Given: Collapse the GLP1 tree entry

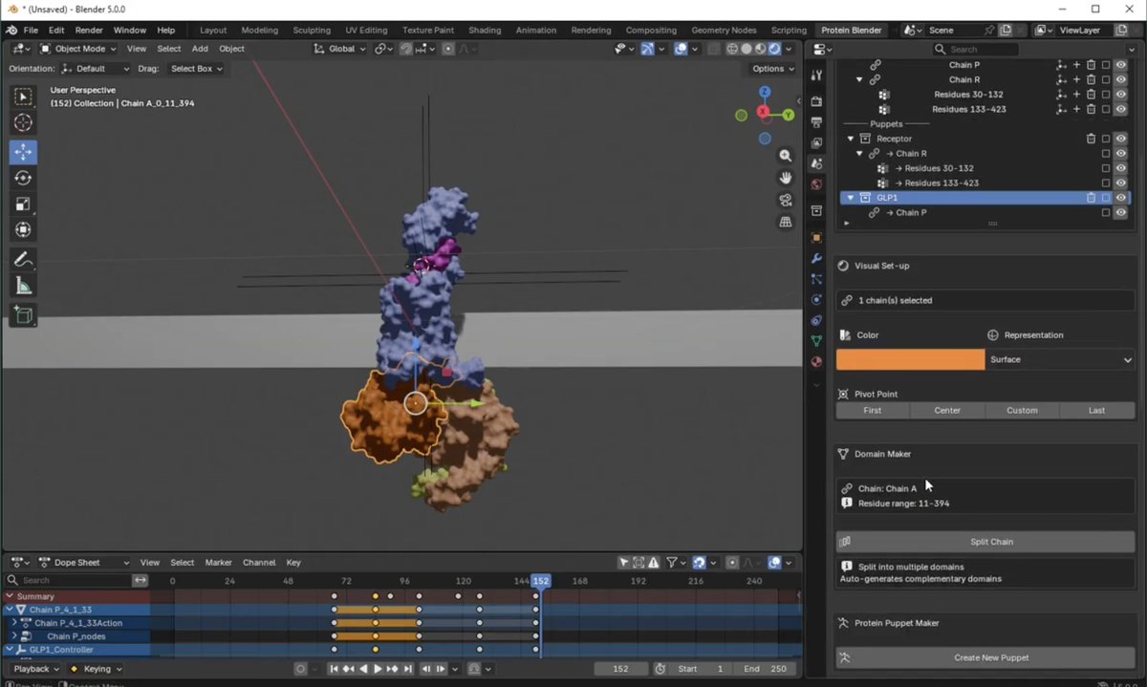Looking at the screenshot, I should (851, 198).
